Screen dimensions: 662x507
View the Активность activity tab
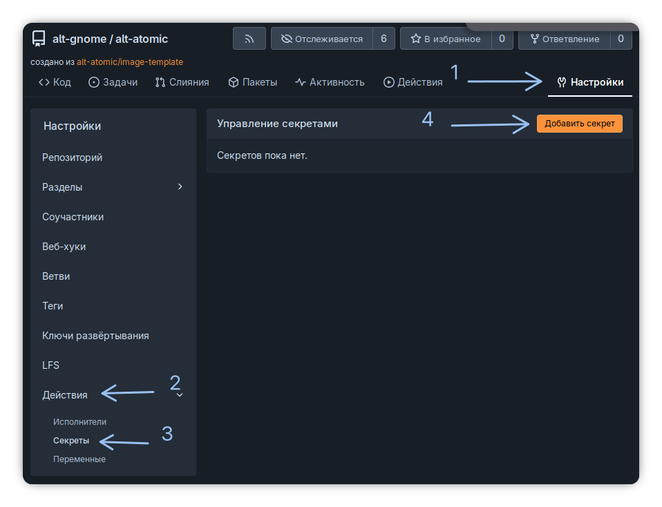(x=330, y=82)
